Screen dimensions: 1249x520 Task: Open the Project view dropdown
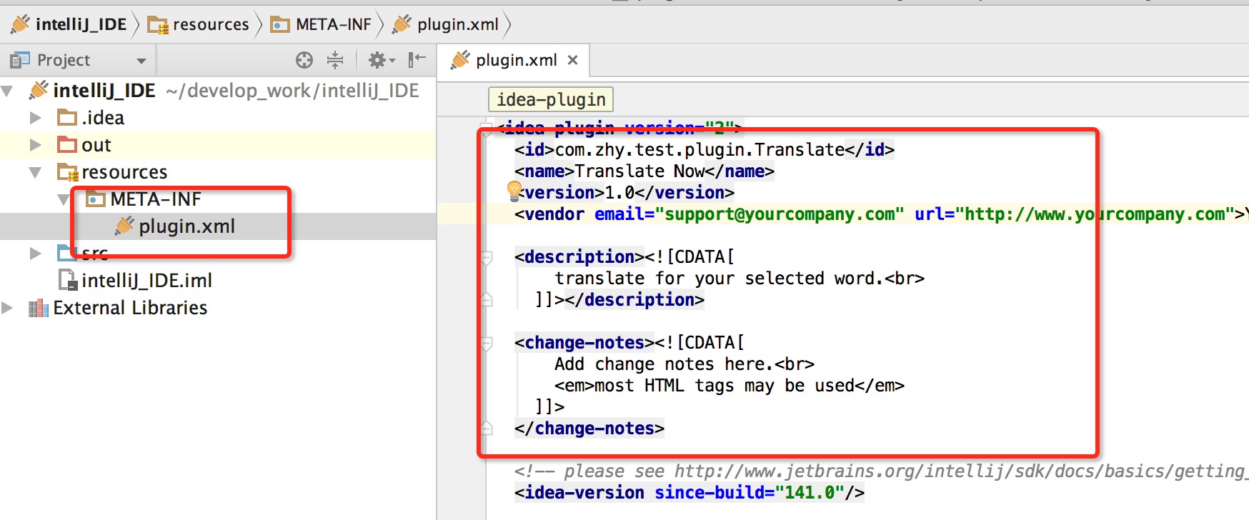[141, 61]
